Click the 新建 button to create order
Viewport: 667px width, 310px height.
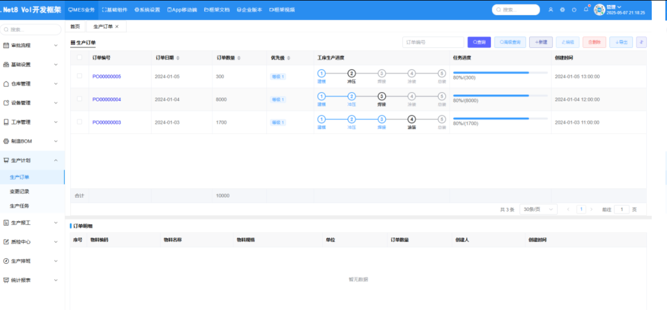(x=541, y=42)
